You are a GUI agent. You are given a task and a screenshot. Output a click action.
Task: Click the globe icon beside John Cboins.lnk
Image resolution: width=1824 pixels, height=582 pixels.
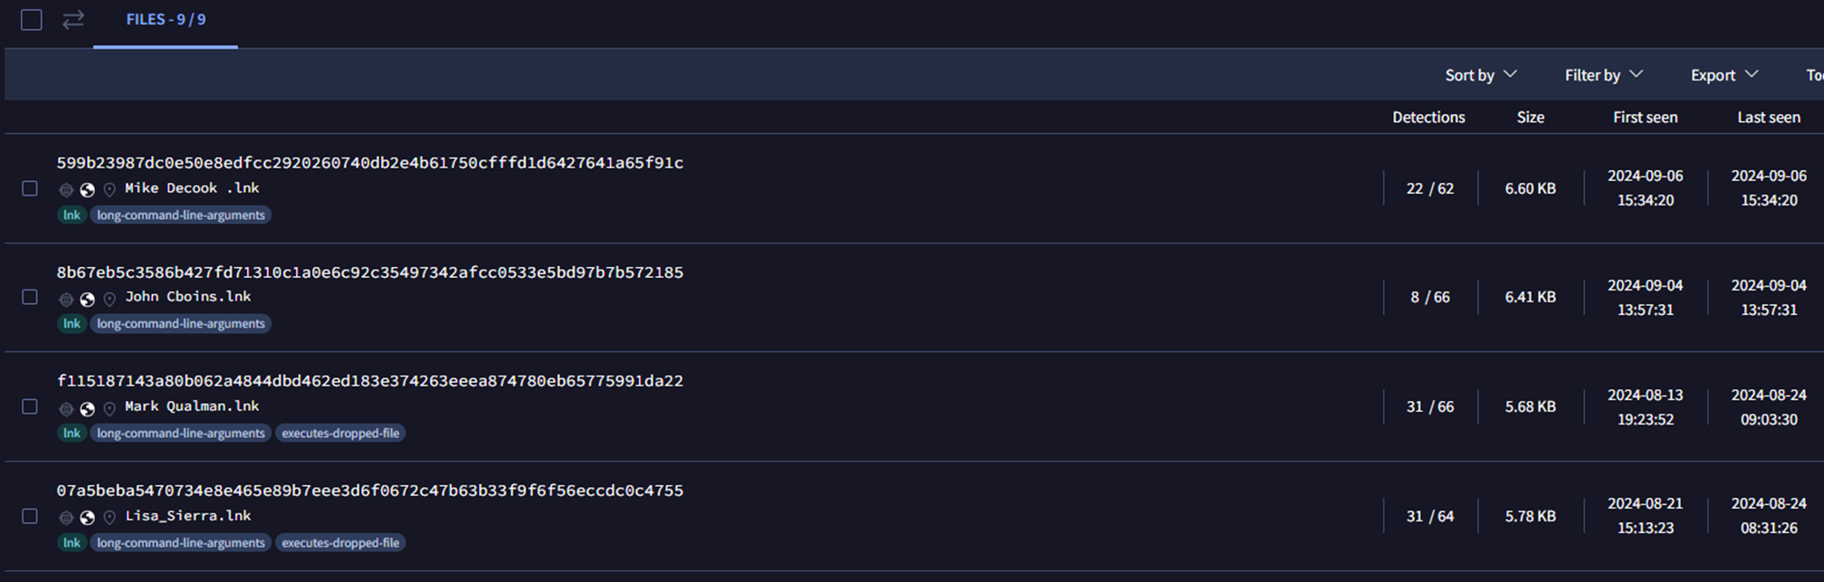tap(88, 299)
